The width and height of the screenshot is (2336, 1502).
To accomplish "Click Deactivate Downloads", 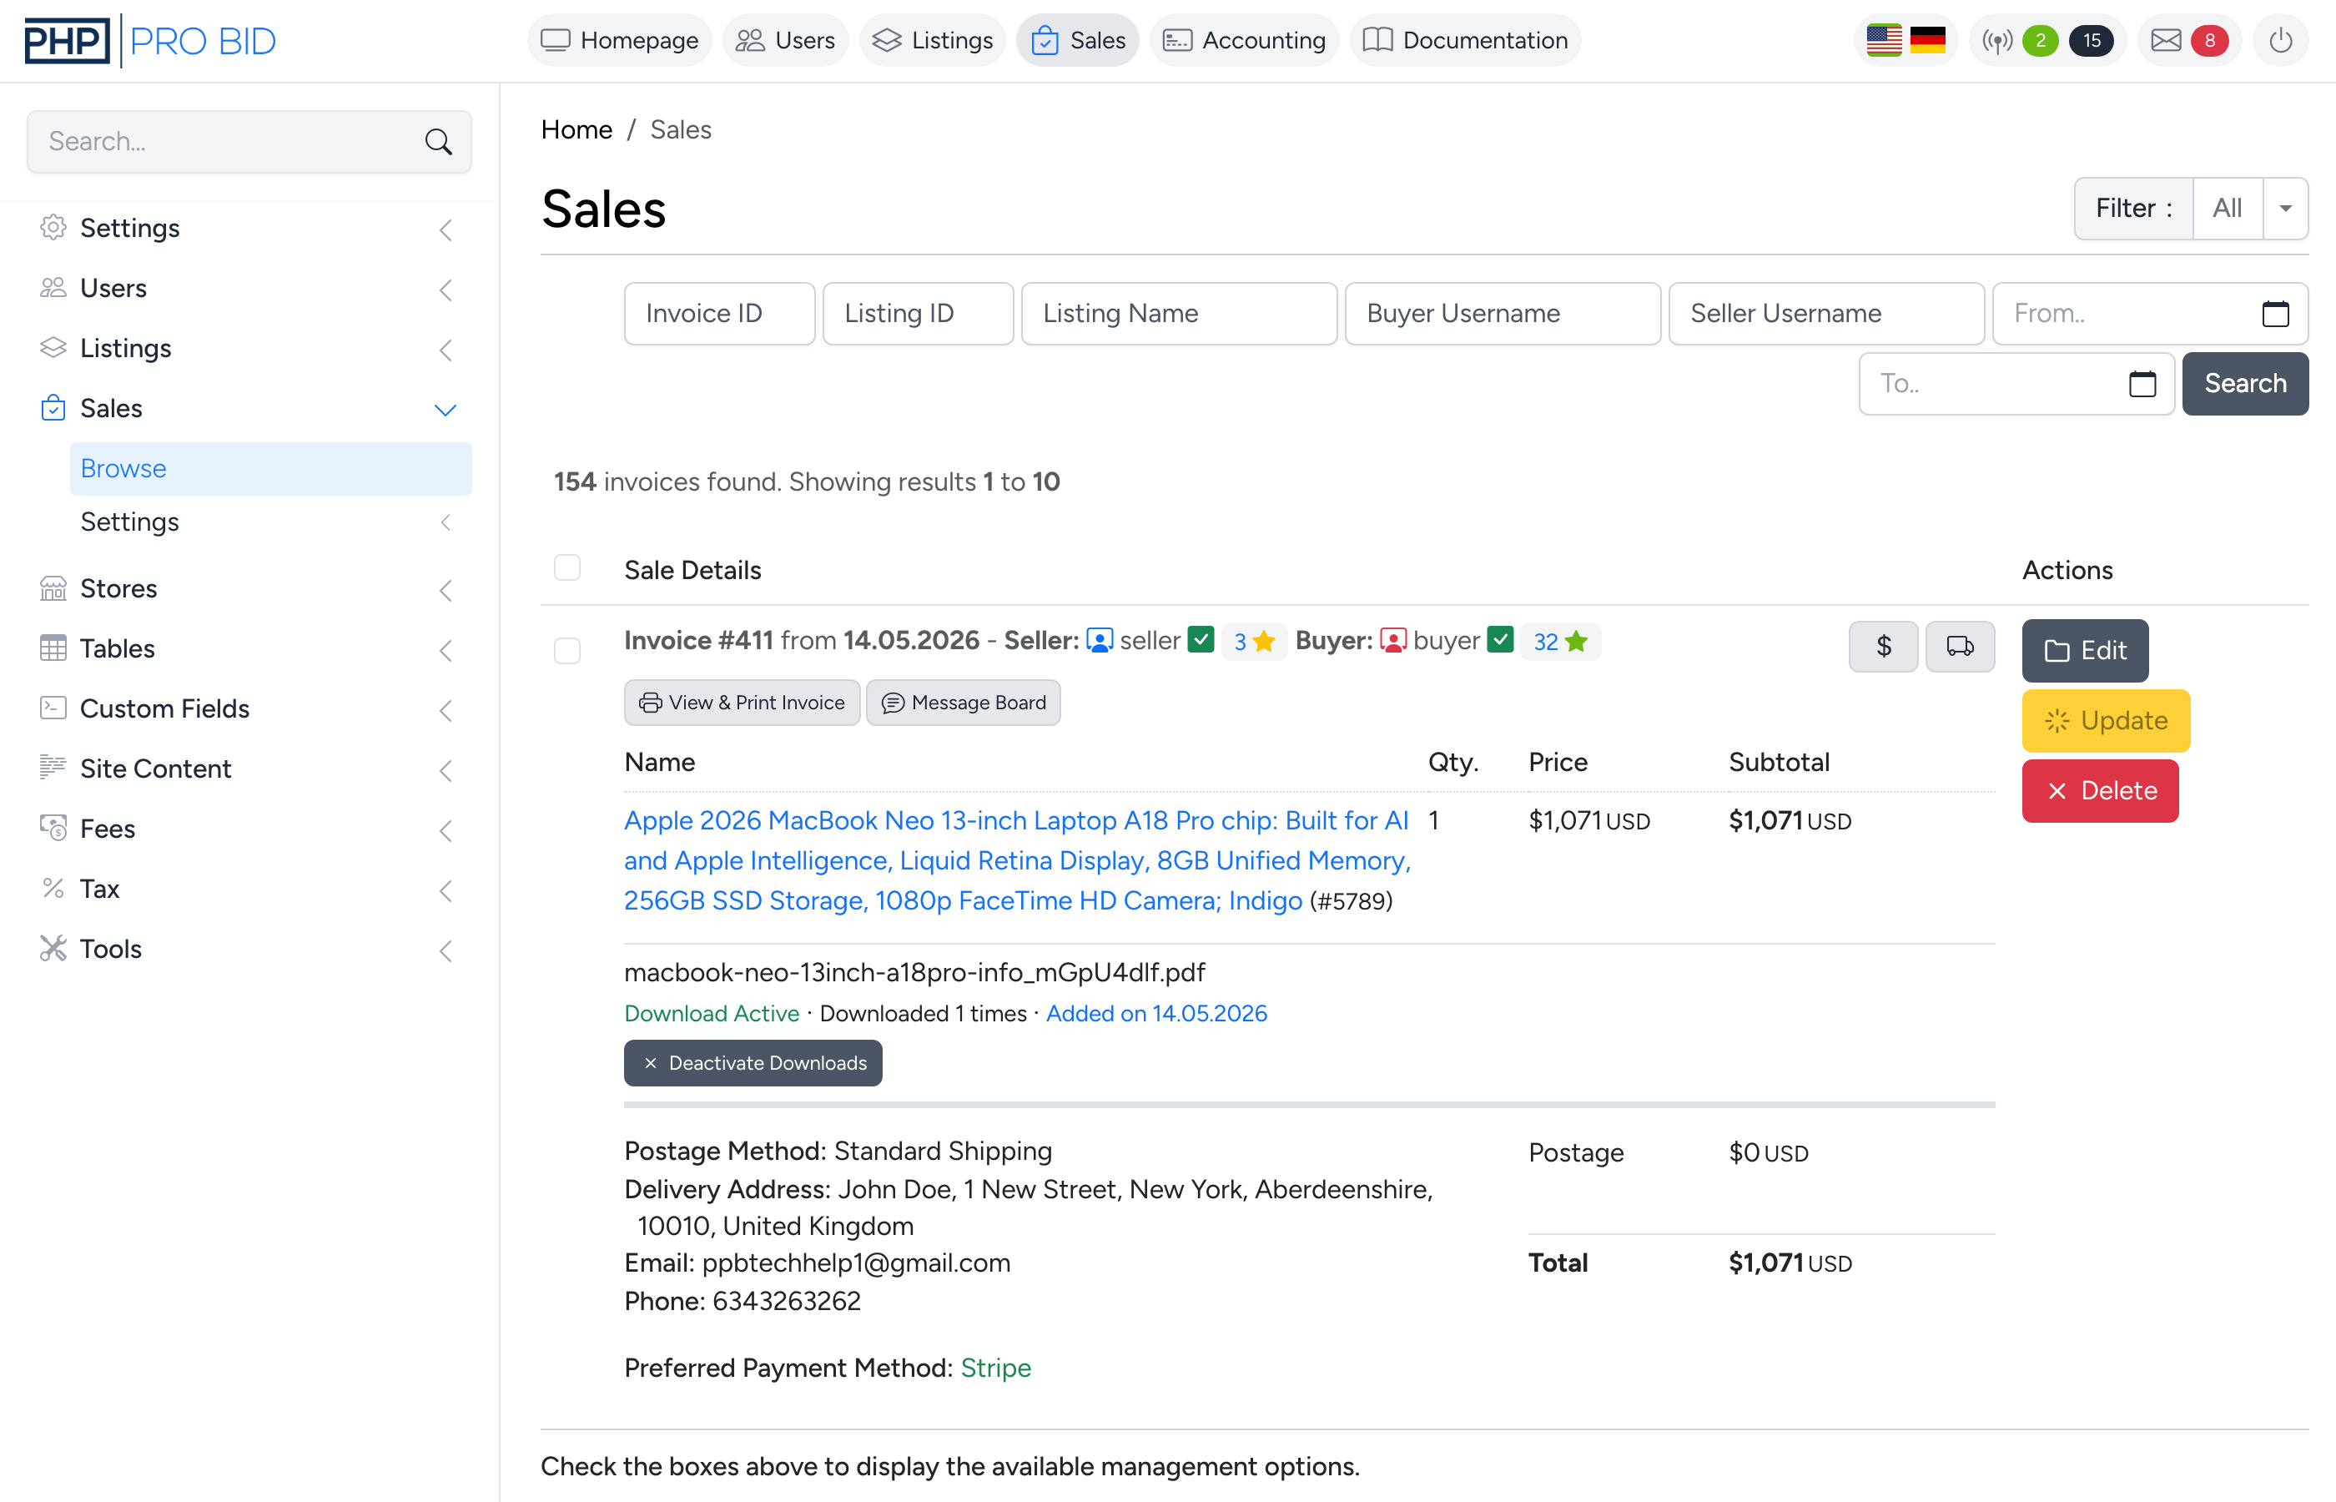I will [753, 1063].
